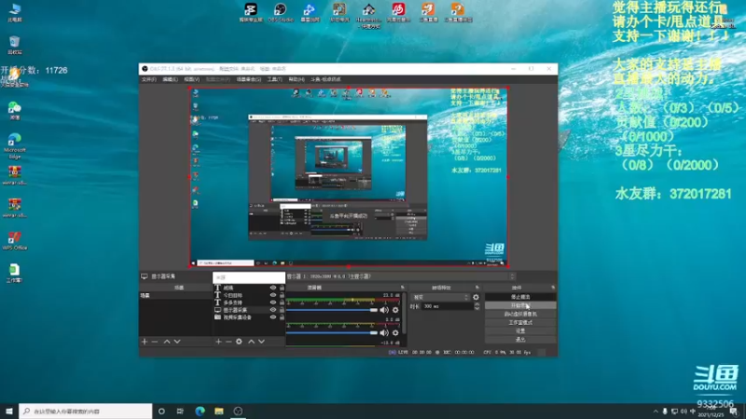Image resolution: width=746 pixels, height=419 pixels.
Task: Add a new scene with the Scenes plus icon
Action: (145, 342)
